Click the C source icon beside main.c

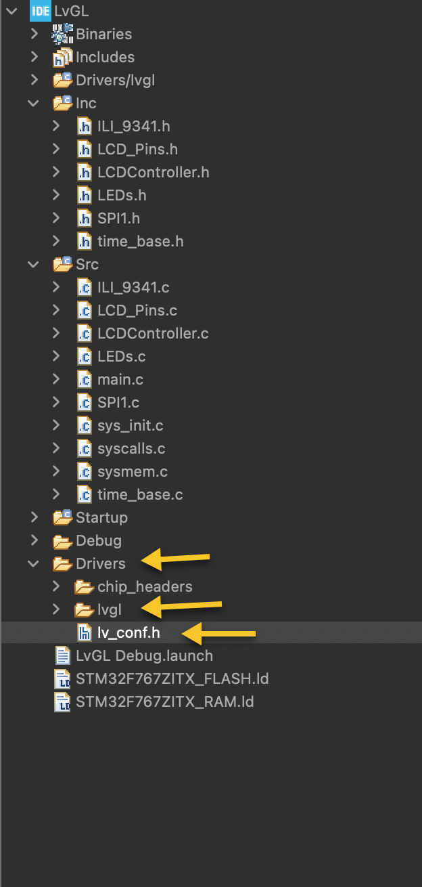tap(84, 379)
